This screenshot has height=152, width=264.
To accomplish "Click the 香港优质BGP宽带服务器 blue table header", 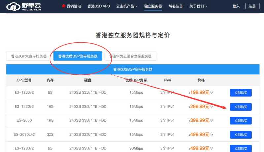I will point(133,70).
